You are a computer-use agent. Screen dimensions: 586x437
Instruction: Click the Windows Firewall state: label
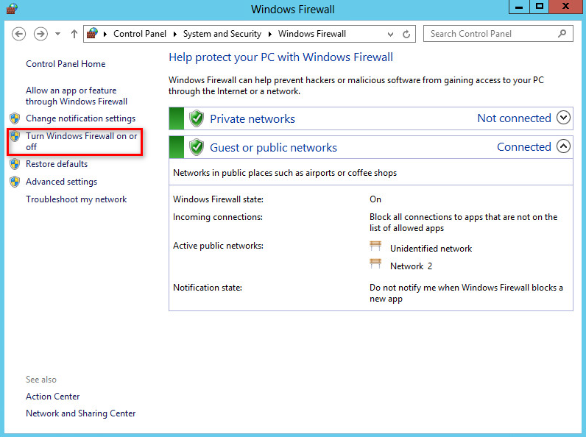218,199
